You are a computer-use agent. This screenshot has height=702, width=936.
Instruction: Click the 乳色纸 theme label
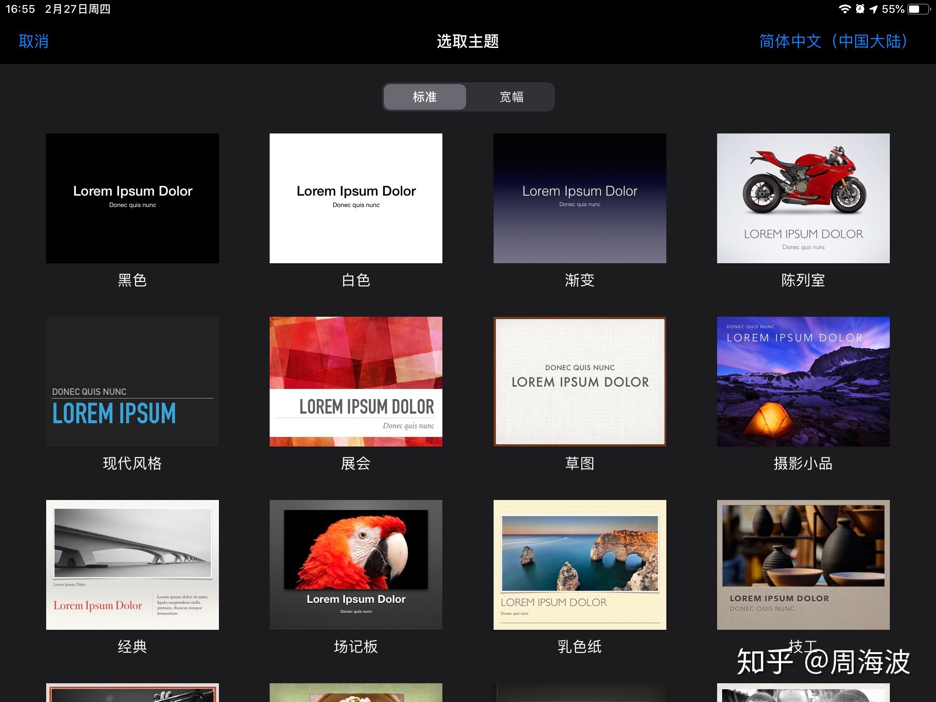coord(580,647)
